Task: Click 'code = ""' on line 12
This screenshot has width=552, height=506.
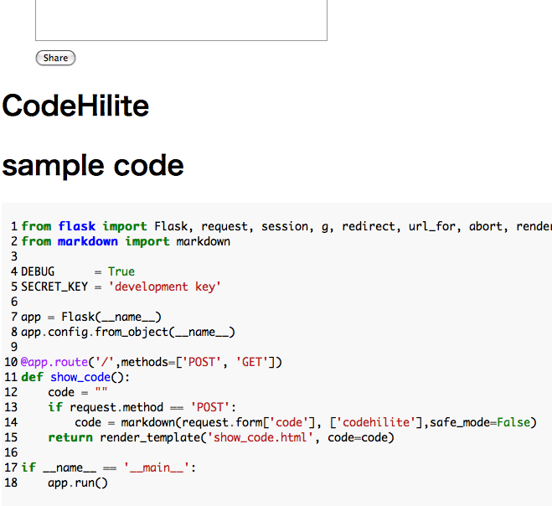Action: (x=77, y=392)
